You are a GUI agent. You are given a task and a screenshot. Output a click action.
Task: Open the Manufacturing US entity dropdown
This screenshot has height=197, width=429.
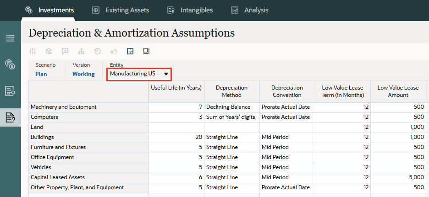139,74
